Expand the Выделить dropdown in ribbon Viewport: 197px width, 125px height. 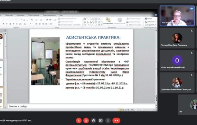[x=156, y=25]
